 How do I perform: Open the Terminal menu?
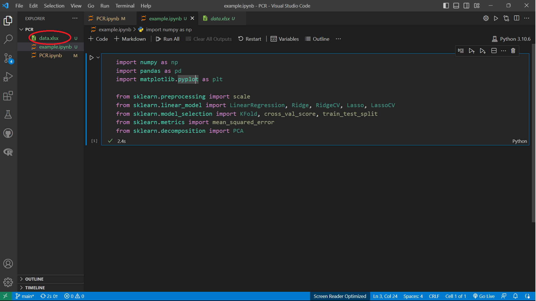coord(125,6)
